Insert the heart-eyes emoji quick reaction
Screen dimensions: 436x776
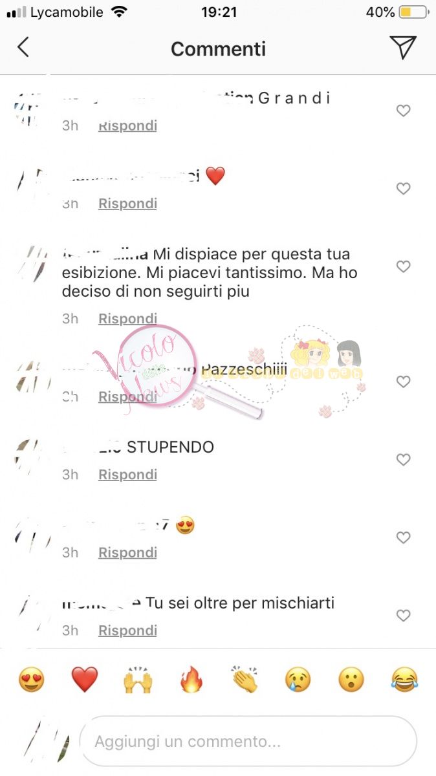31,680
